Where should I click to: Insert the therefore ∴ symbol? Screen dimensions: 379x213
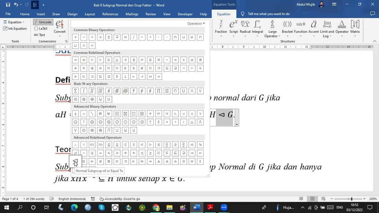pyautogui.click(x=76, y=145)
